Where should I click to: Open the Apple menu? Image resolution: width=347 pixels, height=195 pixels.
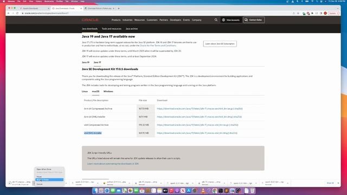(4, 1)
